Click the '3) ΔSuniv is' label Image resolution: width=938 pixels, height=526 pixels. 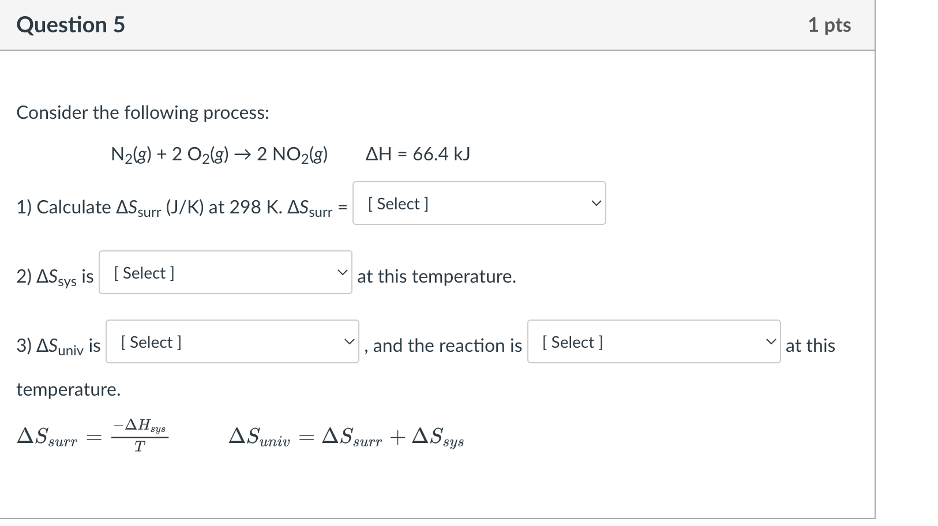[x=58, y=347]
